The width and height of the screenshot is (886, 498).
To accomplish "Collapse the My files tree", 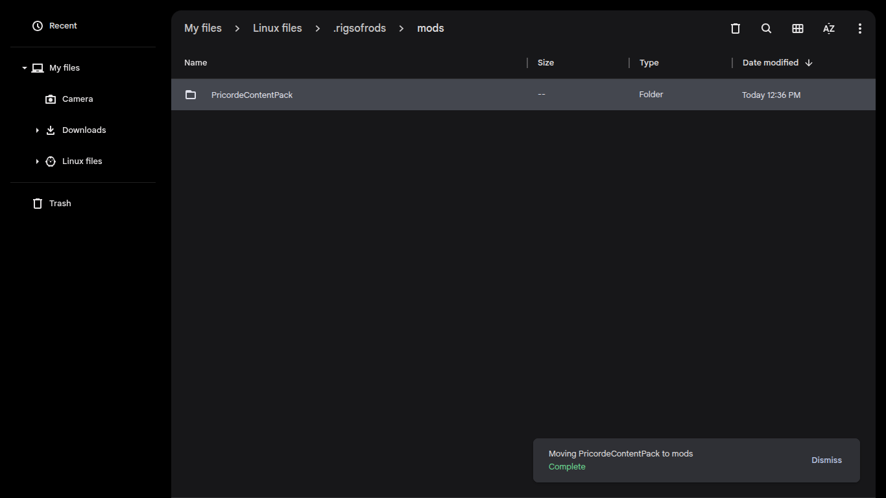I will (x=25, y=68).
